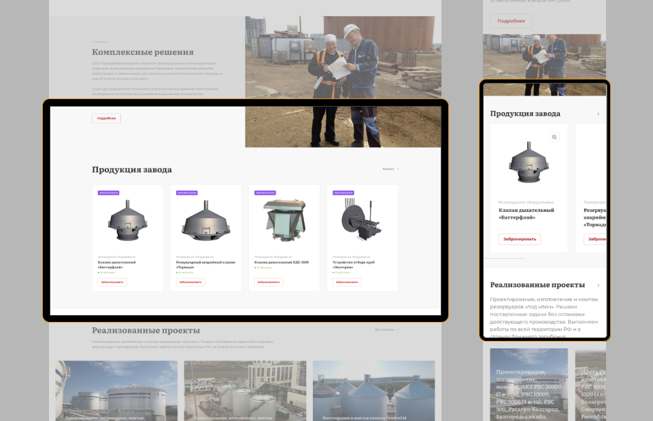Click the magnifier zoom icon on mobile product card
Image resolution: width=653 pixels, height=421 pixels.
coord(554,137)
